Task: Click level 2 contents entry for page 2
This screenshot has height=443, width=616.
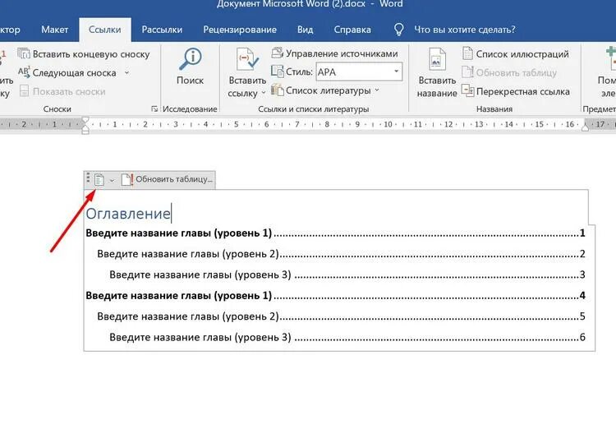Action: tap(341, 254)
